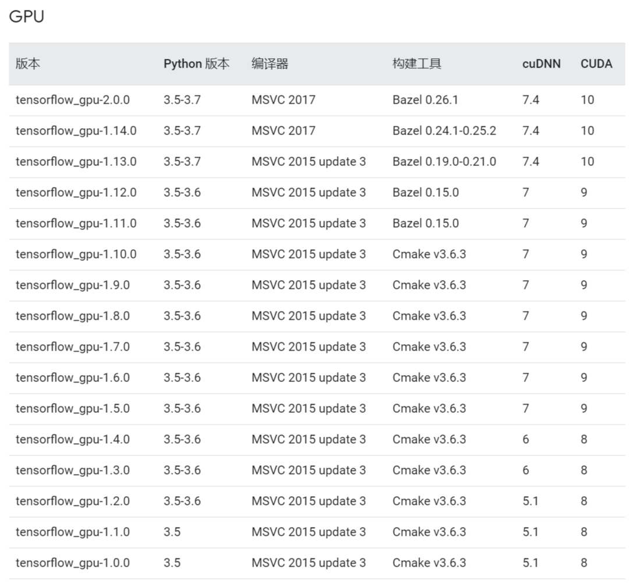The image size is (636, 587).
Task: Click the 构建工具 column header
Action: click(x=416, y=63)
